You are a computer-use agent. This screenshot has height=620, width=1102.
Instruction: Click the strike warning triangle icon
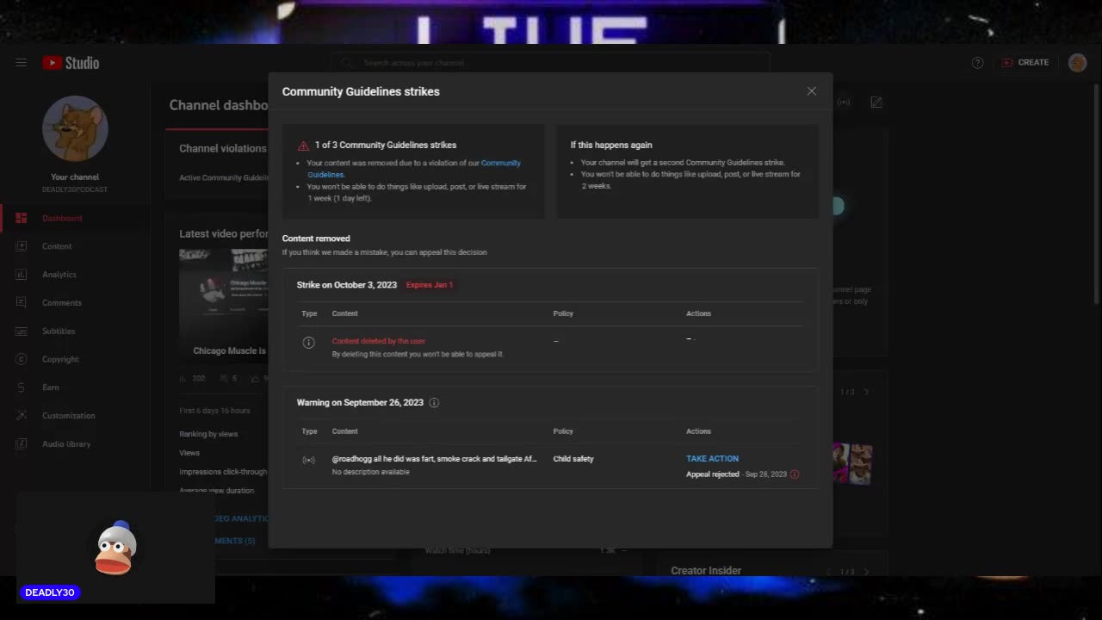point(303,146)
